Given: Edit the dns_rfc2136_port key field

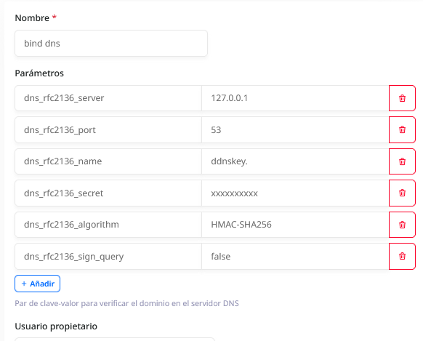Looking at the screenshot, I should coord(108,129).
